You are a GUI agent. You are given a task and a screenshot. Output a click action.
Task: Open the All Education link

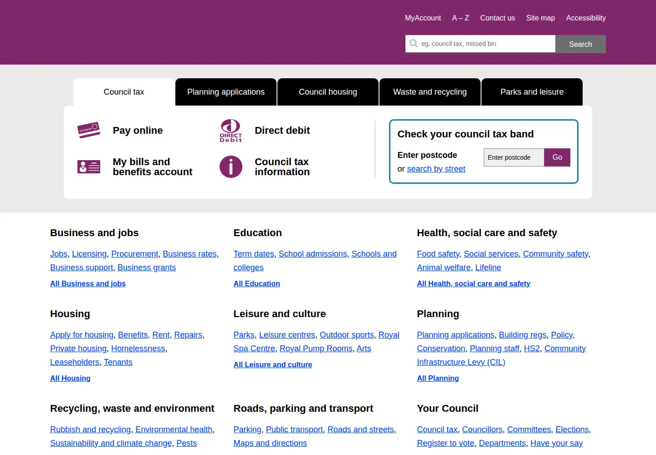[x=256, y=283]
